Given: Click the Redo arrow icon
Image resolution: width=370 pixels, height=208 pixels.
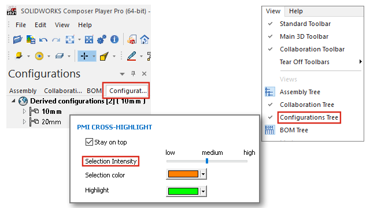Looking at the screenshot, I should coord(56,40).
